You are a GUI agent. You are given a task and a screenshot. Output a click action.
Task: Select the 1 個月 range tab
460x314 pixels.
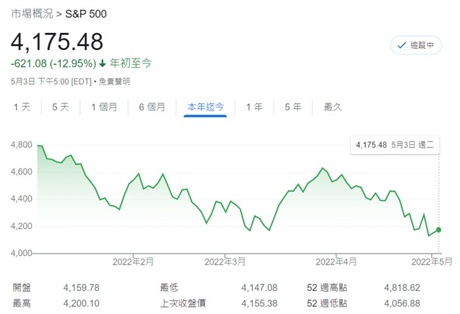(104, 107)
